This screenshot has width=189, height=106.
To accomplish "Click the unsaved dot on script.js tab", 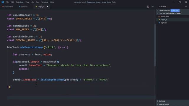I will click(48, 7).
